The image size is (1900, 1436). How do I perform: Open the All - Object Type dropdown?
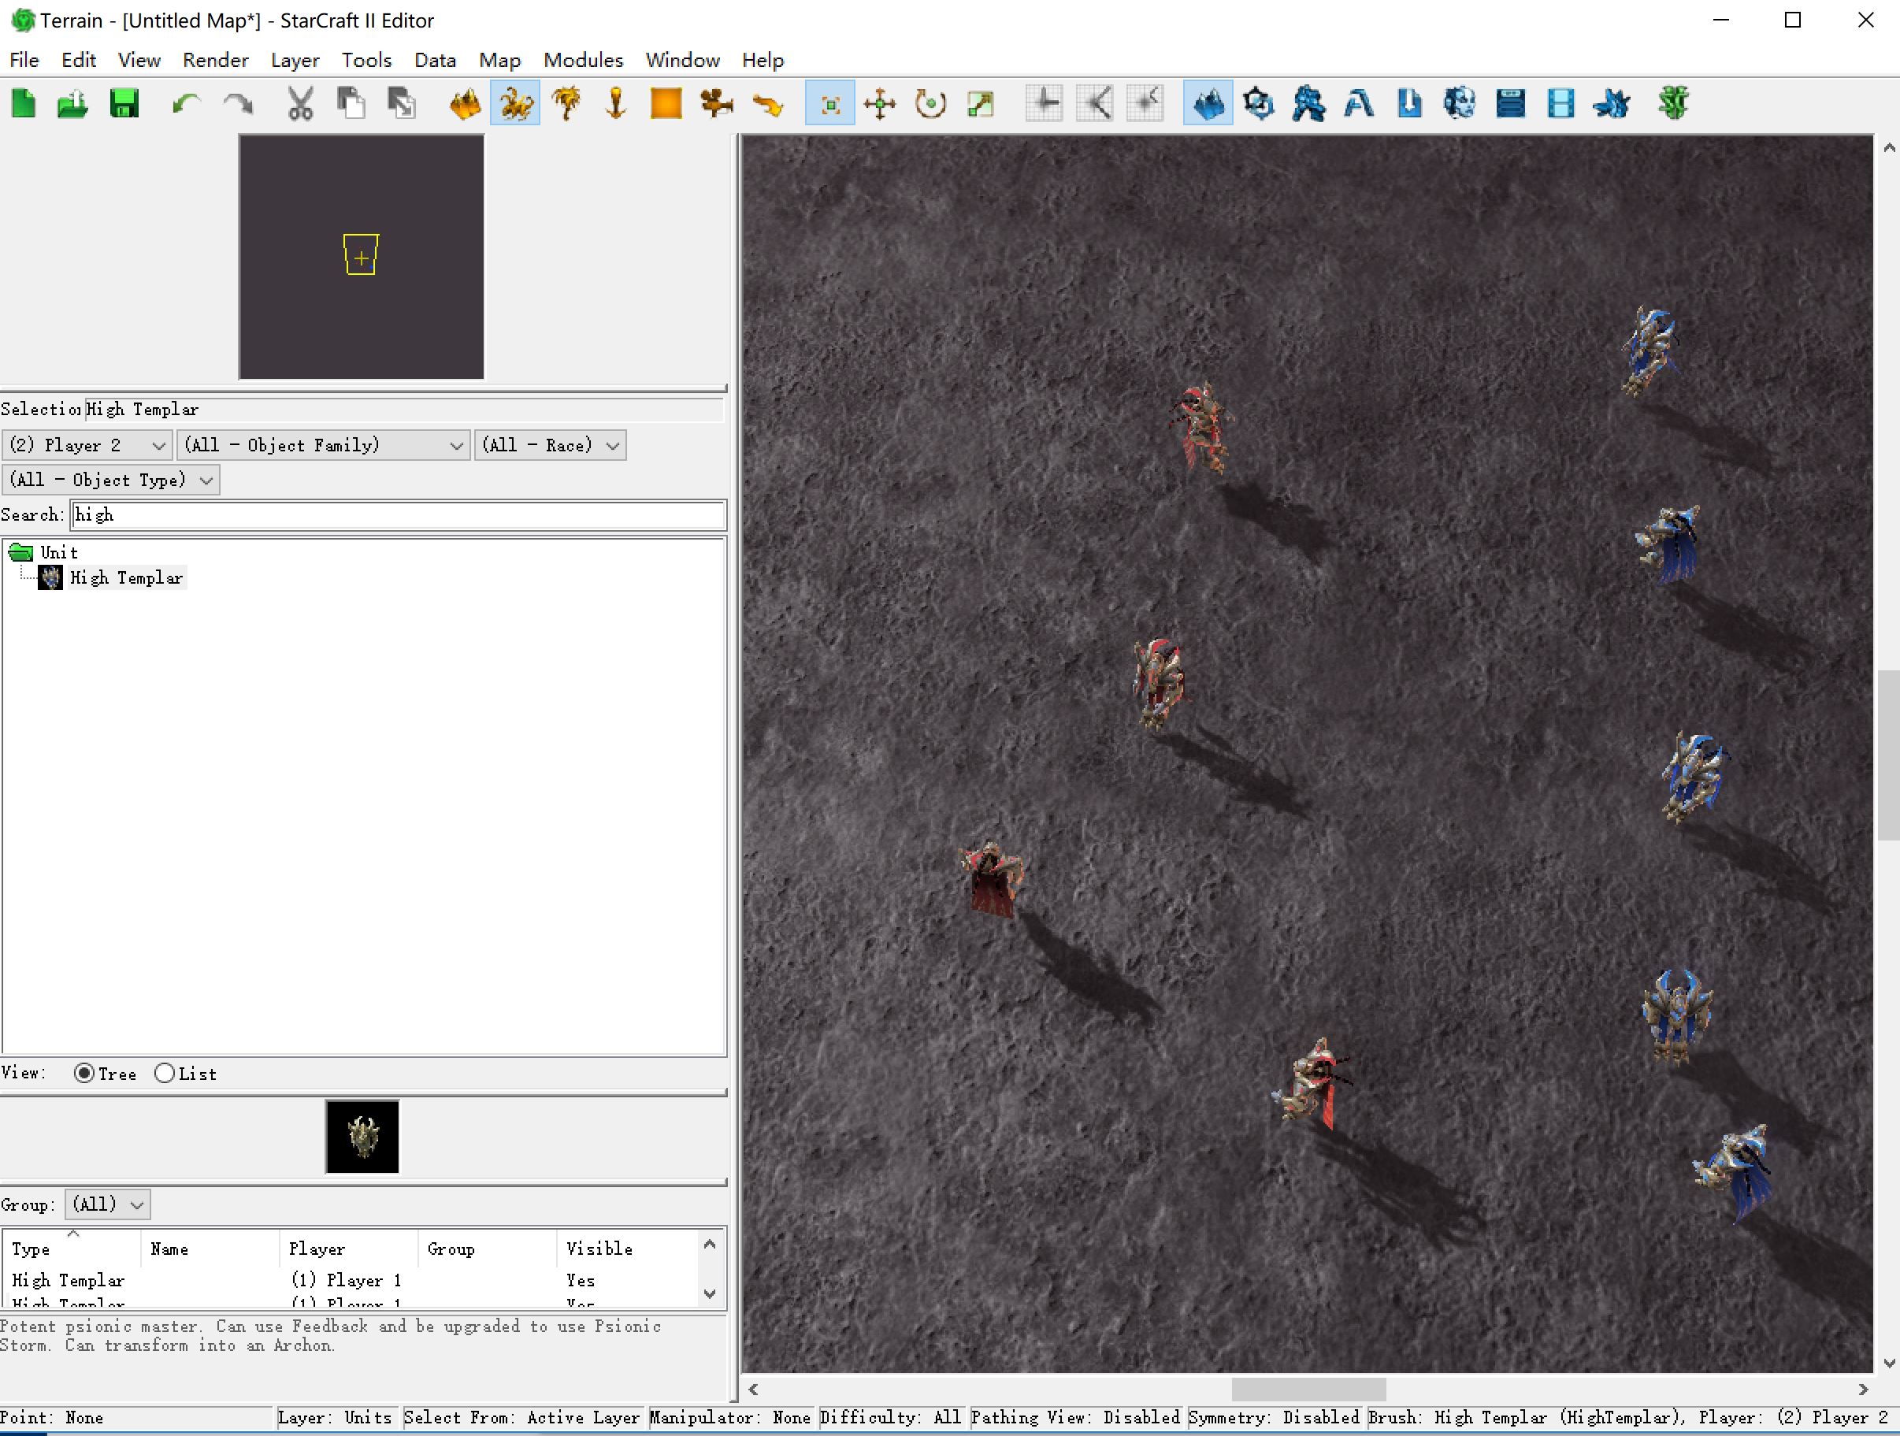pos(111,479)
